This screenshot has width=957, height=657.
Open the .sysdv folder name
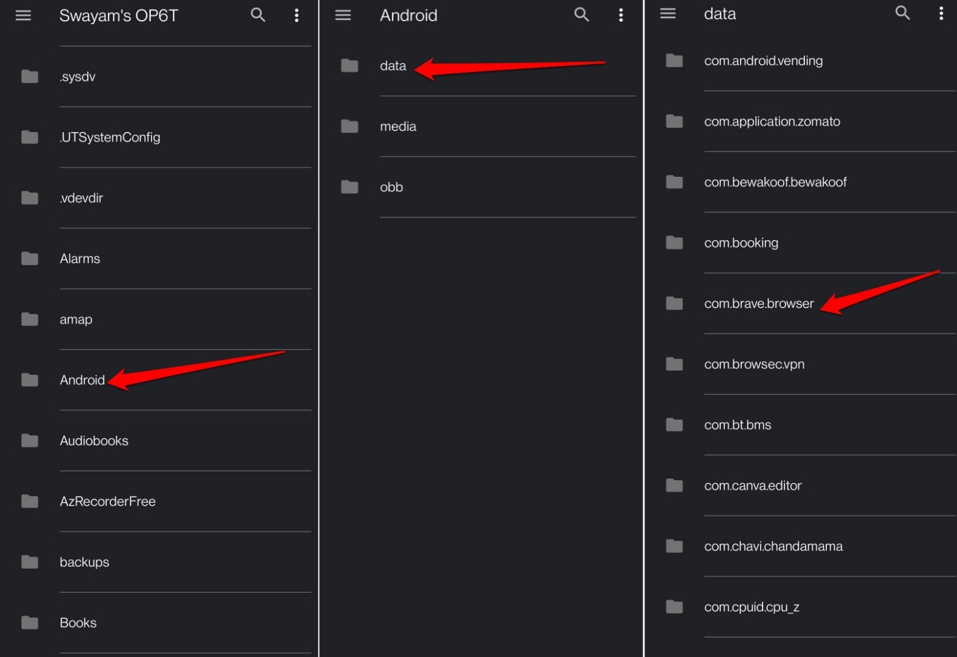click(x=78, y=77)
